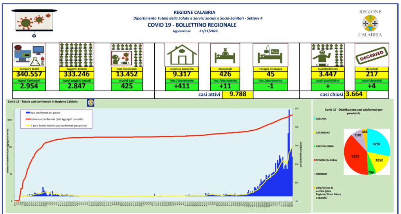The image size is (401, 214).
Task: Click the 'totale casi confermati' chart legend entry
Action: point(56,119)
